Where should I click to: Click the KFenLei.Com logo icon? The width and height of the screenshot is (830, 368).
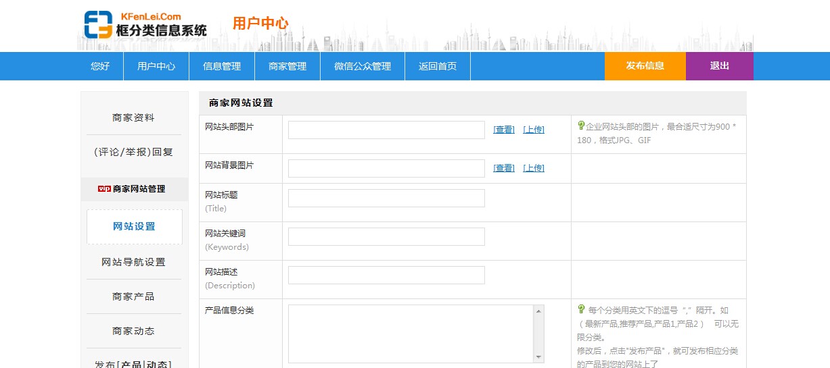pos(98,25)
